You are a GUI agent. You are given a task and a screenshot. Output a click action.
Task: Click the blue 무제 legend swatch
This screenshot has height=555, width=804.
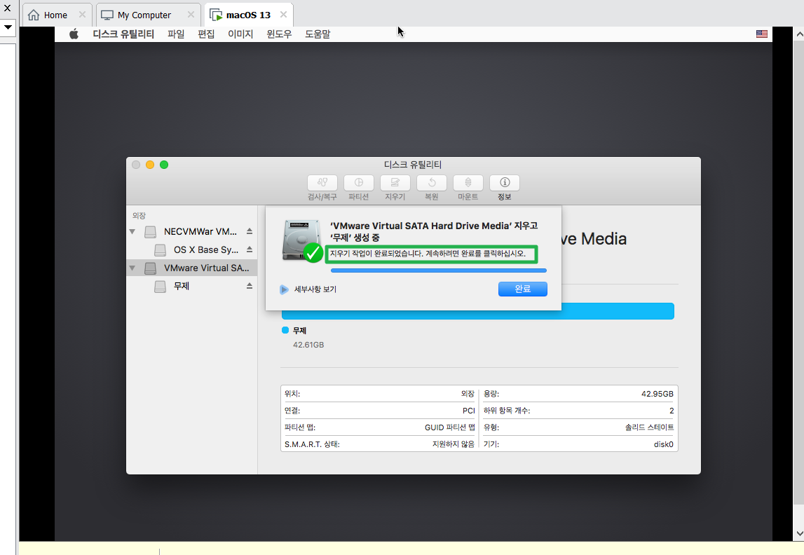(285, 330)
